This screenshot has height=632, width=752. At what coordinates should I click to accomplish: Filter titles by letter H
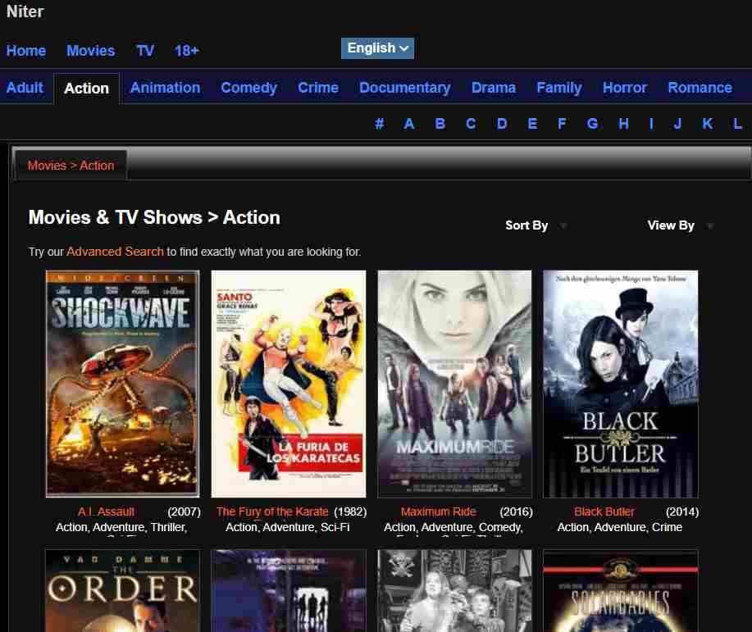coord(623,124)
